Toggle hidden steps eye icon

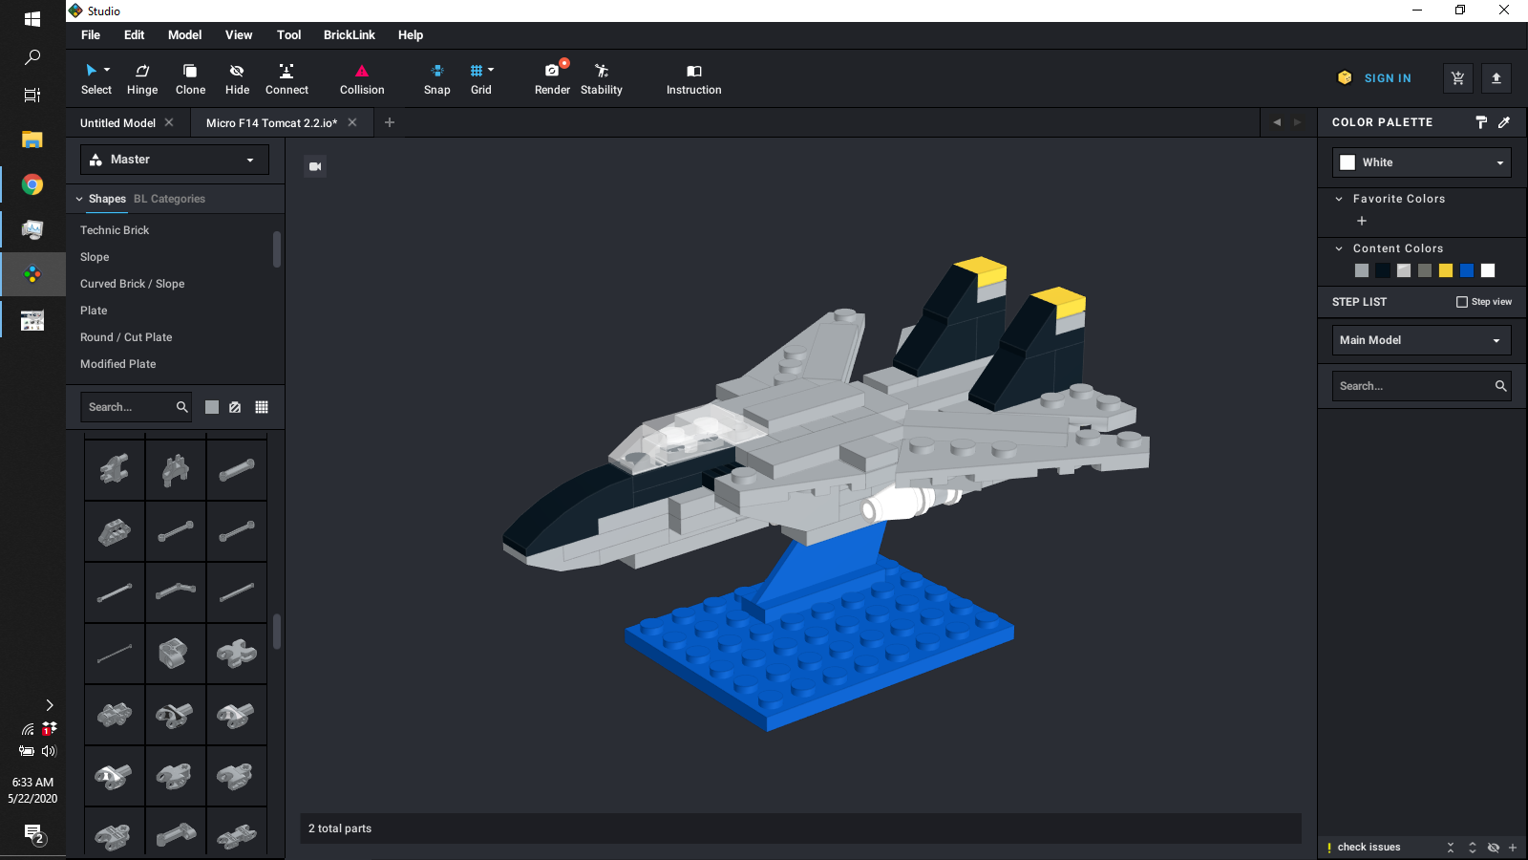[x=1494, y=848]
